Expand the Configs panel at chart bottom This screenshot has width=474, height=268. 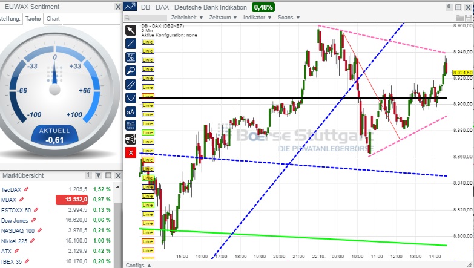click(x=139, y=265)
